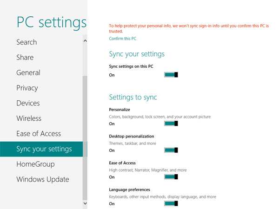
Task: Click the Settings to sync heading
Action: point(133,98)
